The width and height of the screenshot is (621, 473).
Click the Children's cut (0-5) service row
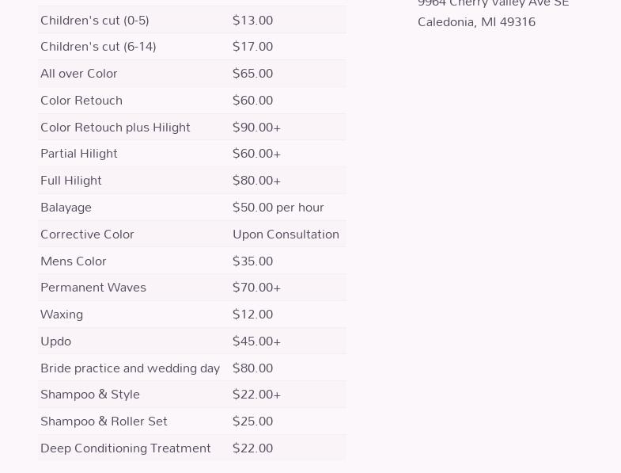click(95, 20)
